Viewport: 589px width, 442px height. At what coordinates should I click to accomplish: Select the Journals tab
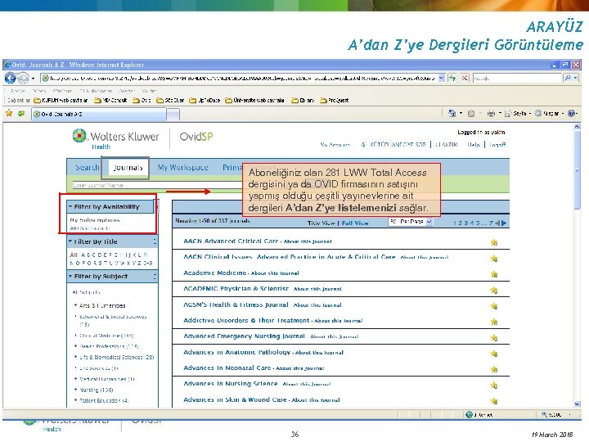[x=128, y=168]
